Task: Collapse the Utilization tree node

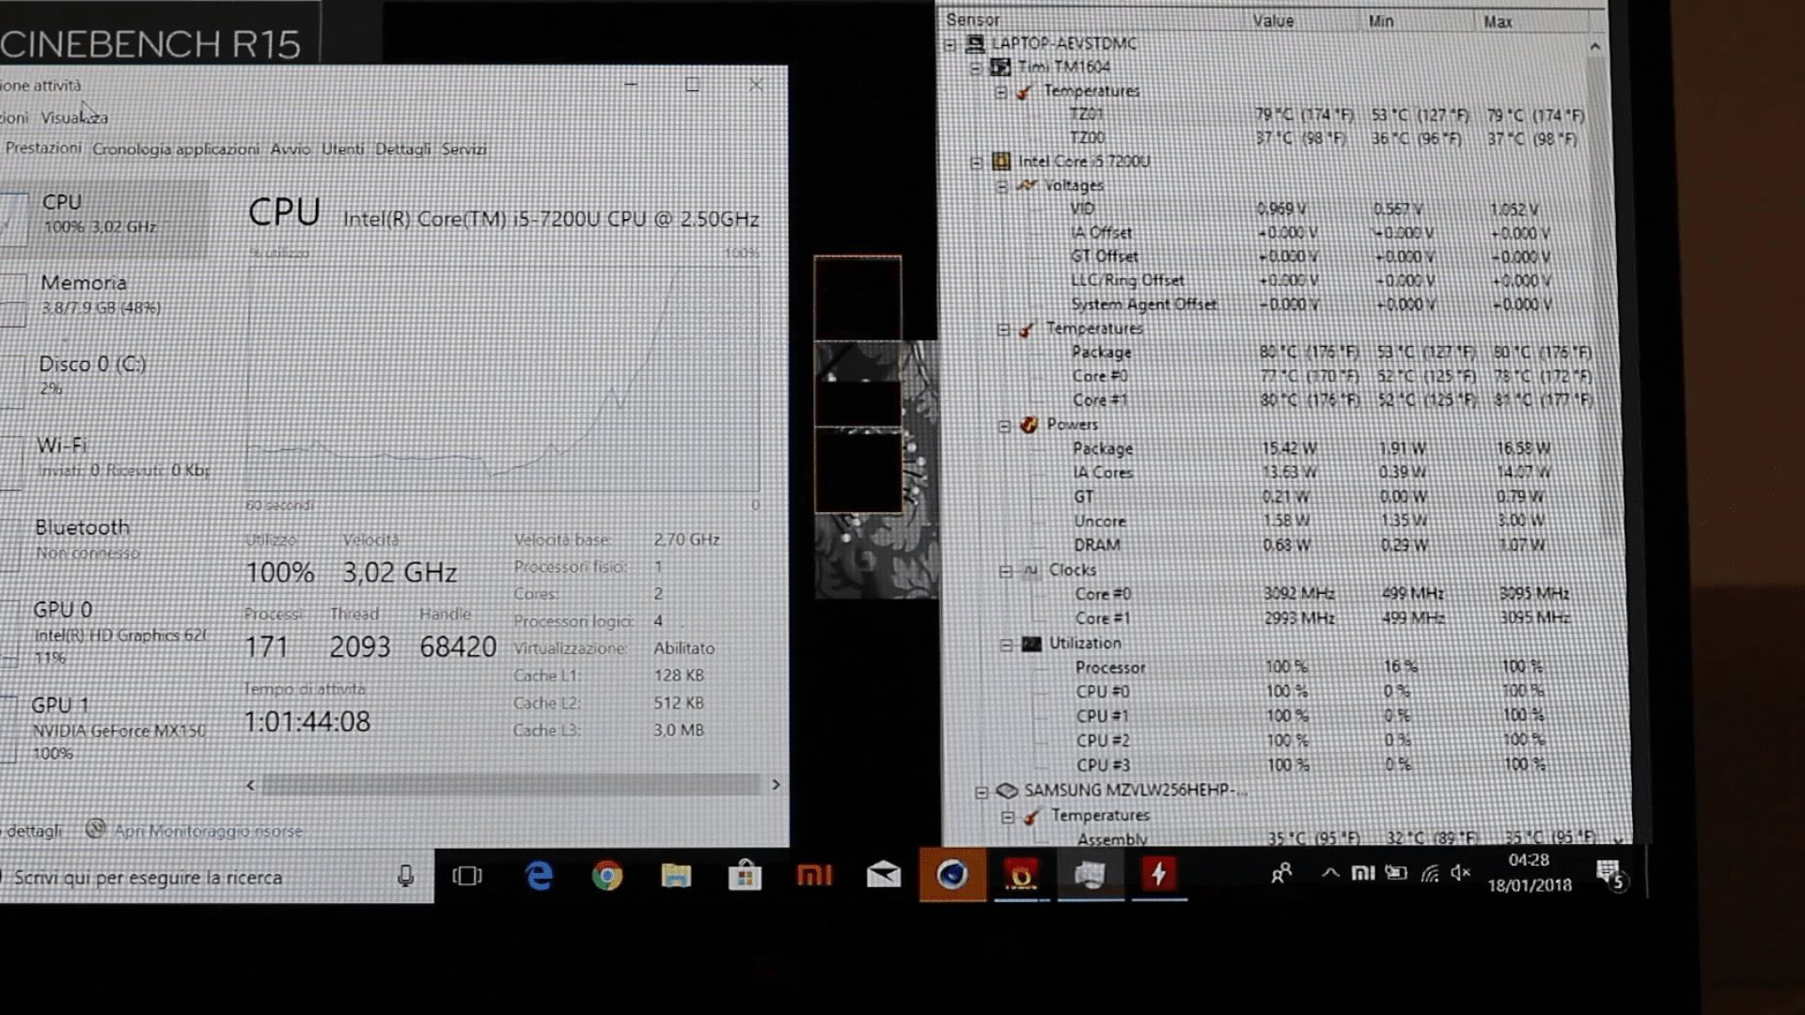Action: click(1007, 645)
